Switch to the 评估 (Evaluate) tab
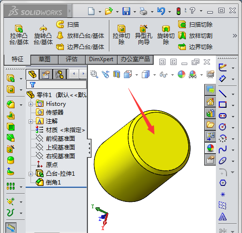The image size is (242, 233). click(x=72, y=59)
